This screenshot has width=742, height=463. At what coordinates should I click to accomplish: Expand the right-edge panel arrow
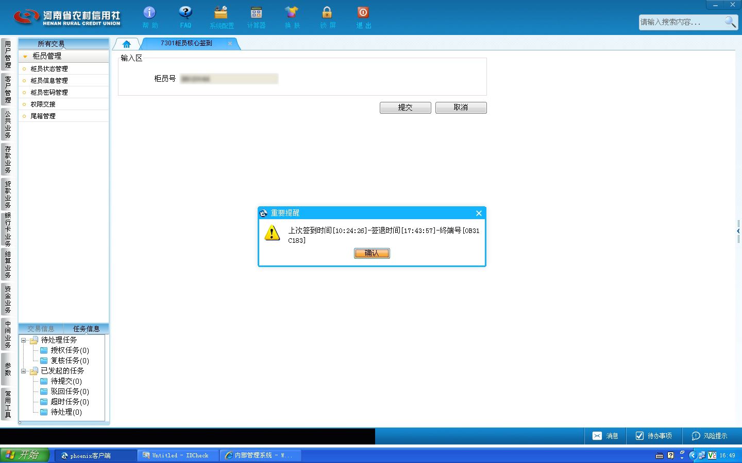click(x=739, y=231)
